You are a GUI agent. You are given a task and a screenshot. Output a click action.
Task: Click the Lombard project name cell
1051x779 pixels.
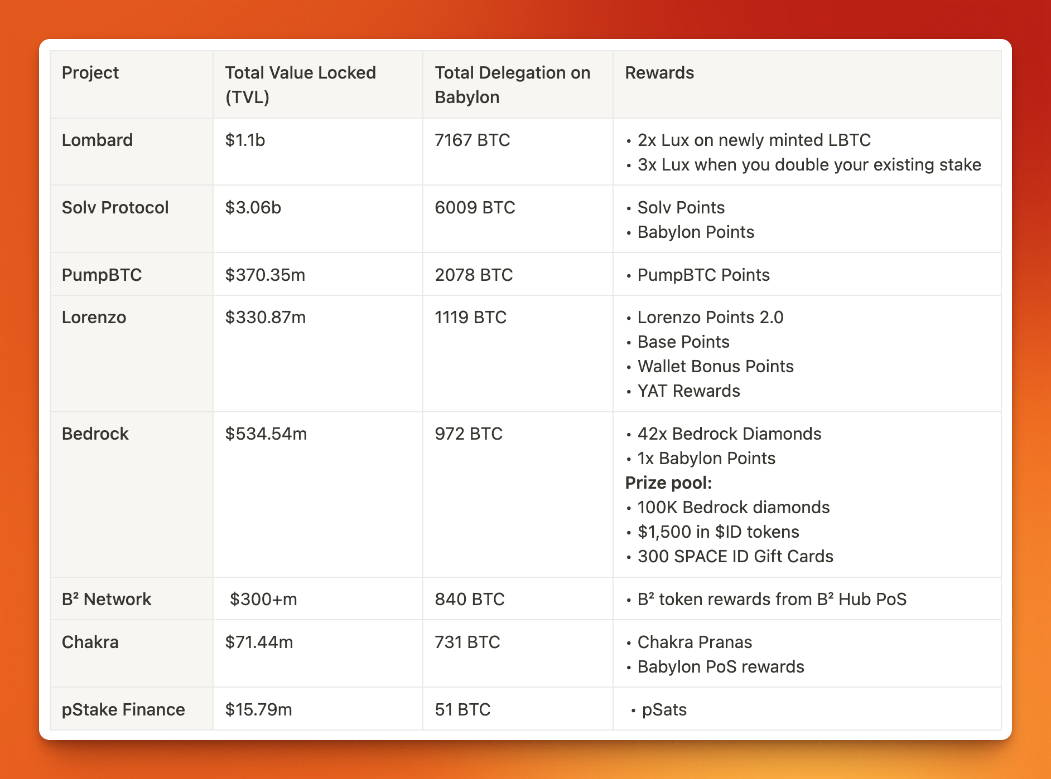coord(132,152)
